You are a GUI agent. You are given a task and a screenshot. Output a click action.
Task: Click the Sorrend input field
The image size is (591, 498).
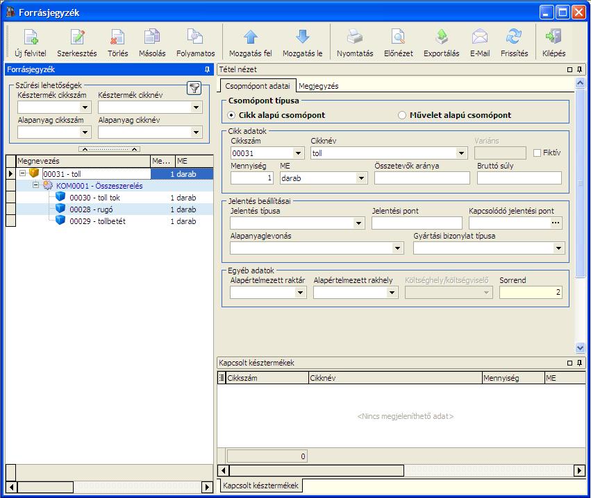click(x=531, y=293)
